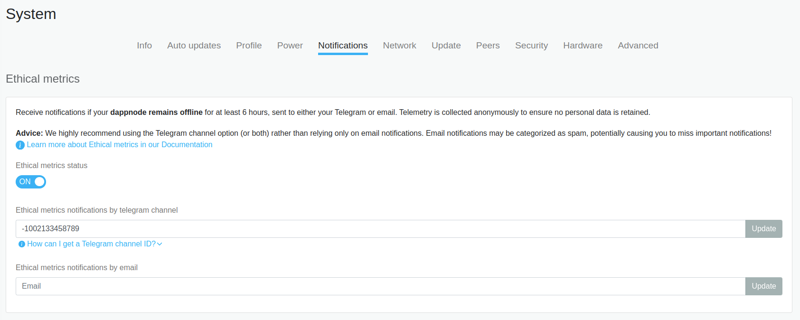Expand the Telegram channel ID help chevron
The width and height of the screenshot is (800, 320).
tap(160, 244)
